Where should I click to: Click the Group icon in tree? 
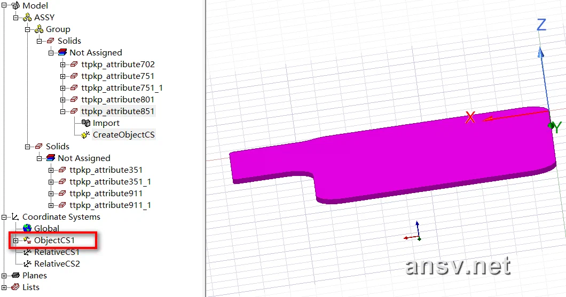[x=39, y=29]
